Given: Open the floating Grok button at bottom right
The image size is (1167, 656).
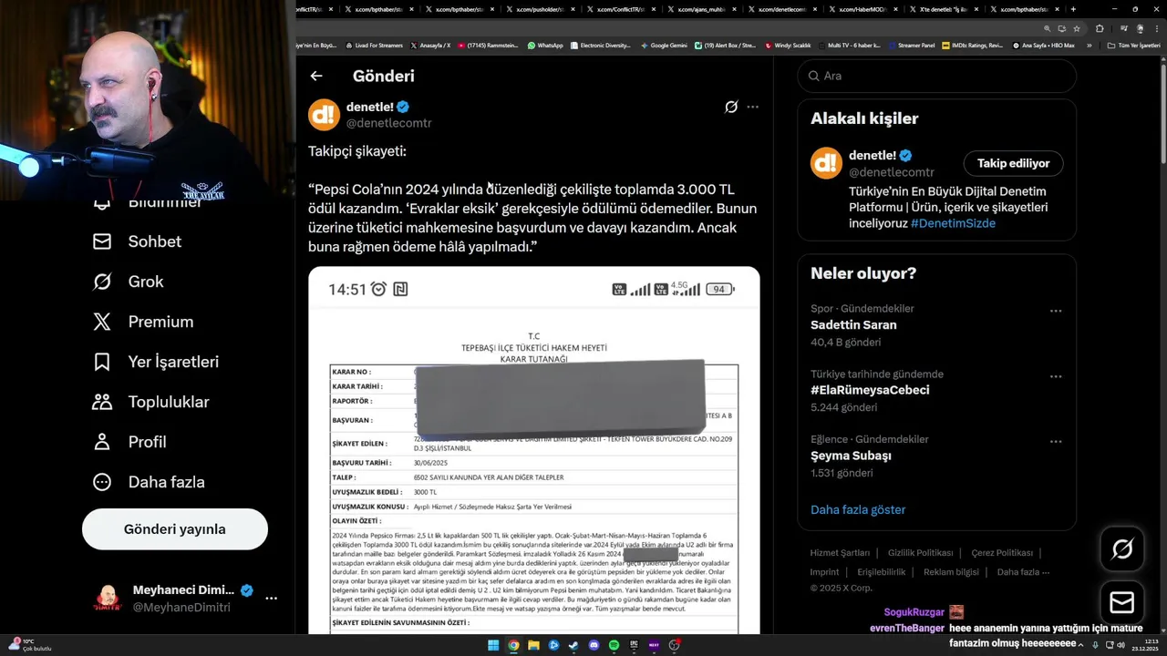Looking at the screenshot, I should 1122,548.
